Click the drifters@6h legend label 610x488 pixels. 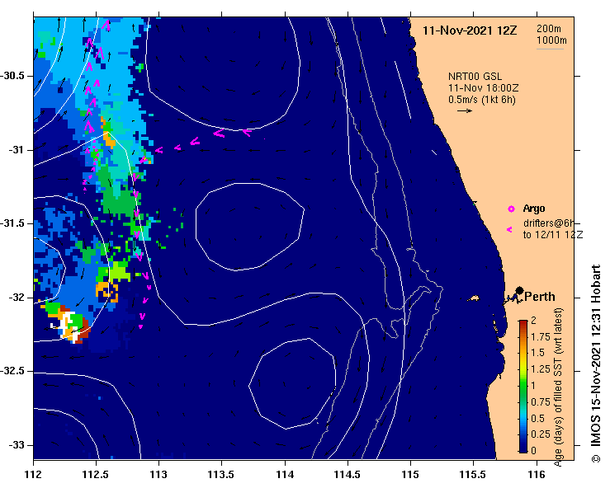point(549,223)
